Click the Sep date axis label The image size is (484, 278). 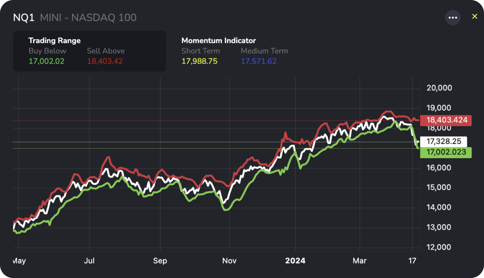tap(160, 261)
